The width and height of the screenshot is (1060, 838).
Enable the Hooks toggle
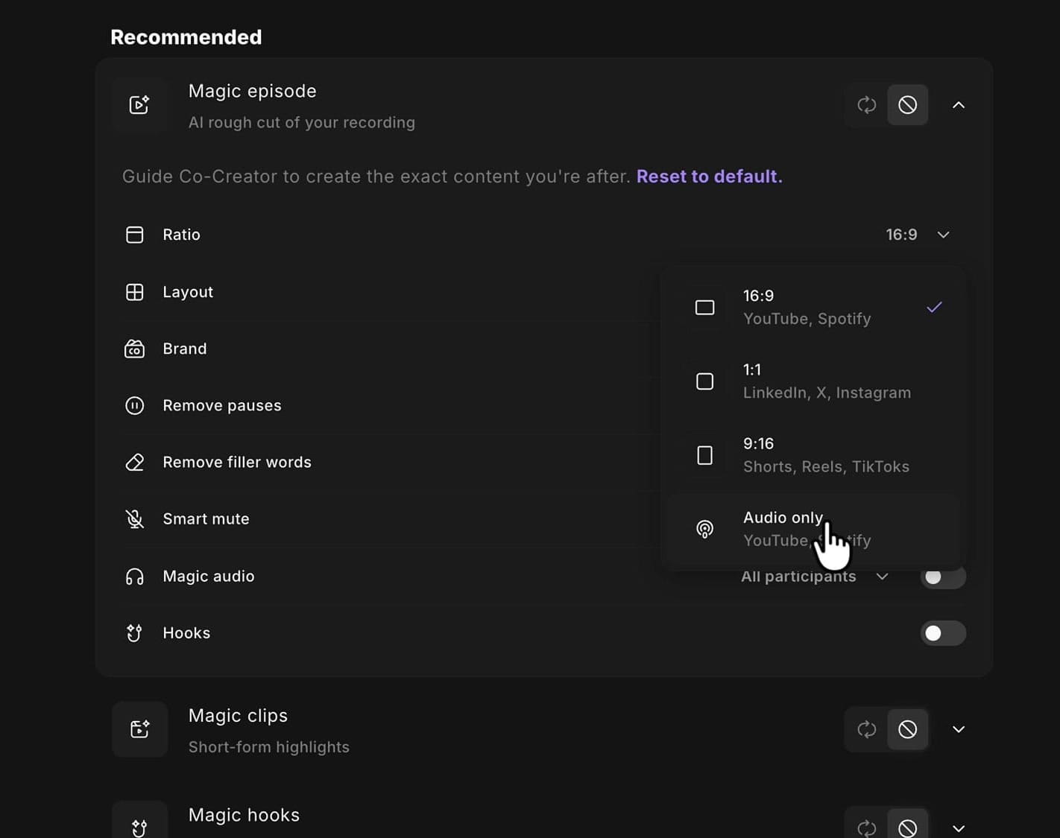[943, 633]
